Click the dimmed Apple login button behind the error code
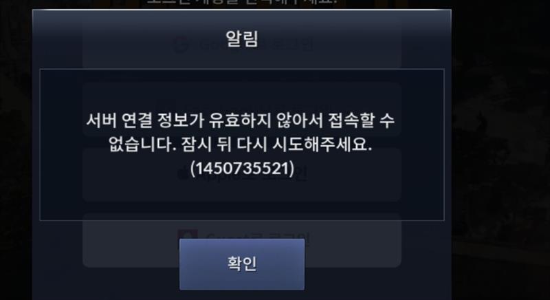The width and height of the screenshot is (550, 300). coord(242,174)
